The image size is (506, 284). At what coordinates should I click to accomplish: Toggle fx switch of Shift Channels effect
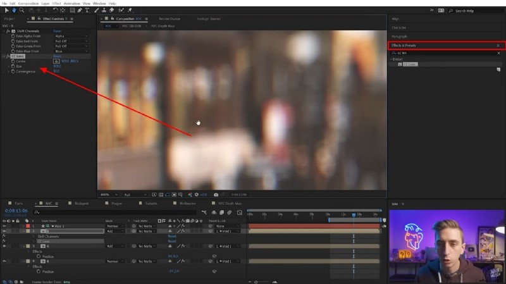[x=8, y=31]
